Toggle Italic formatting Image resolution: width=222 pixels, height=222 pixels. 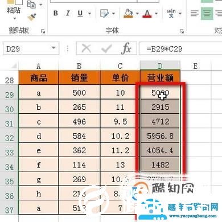point(68,13)
